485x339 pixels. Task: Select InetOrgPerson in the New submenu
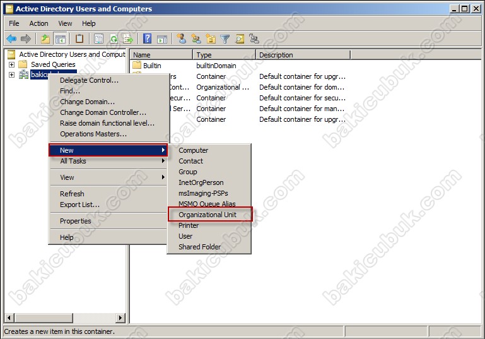[209, 182]
